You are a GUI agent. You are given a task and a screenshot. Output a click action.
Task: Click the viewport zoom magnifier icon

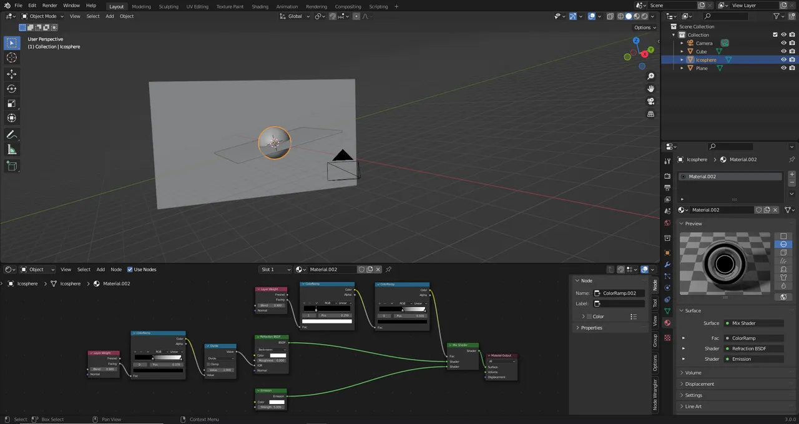650,76
